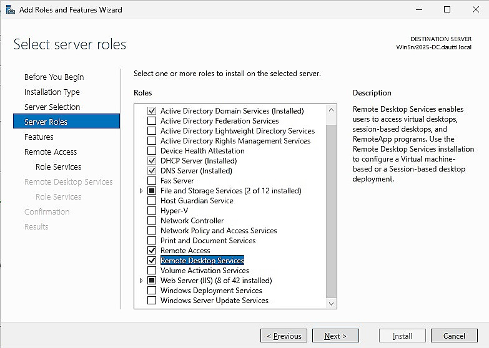Click WinSrv2025-DC.dautti.local server name
This screenshot has width=489, height=348.
(x=434, y=47)
